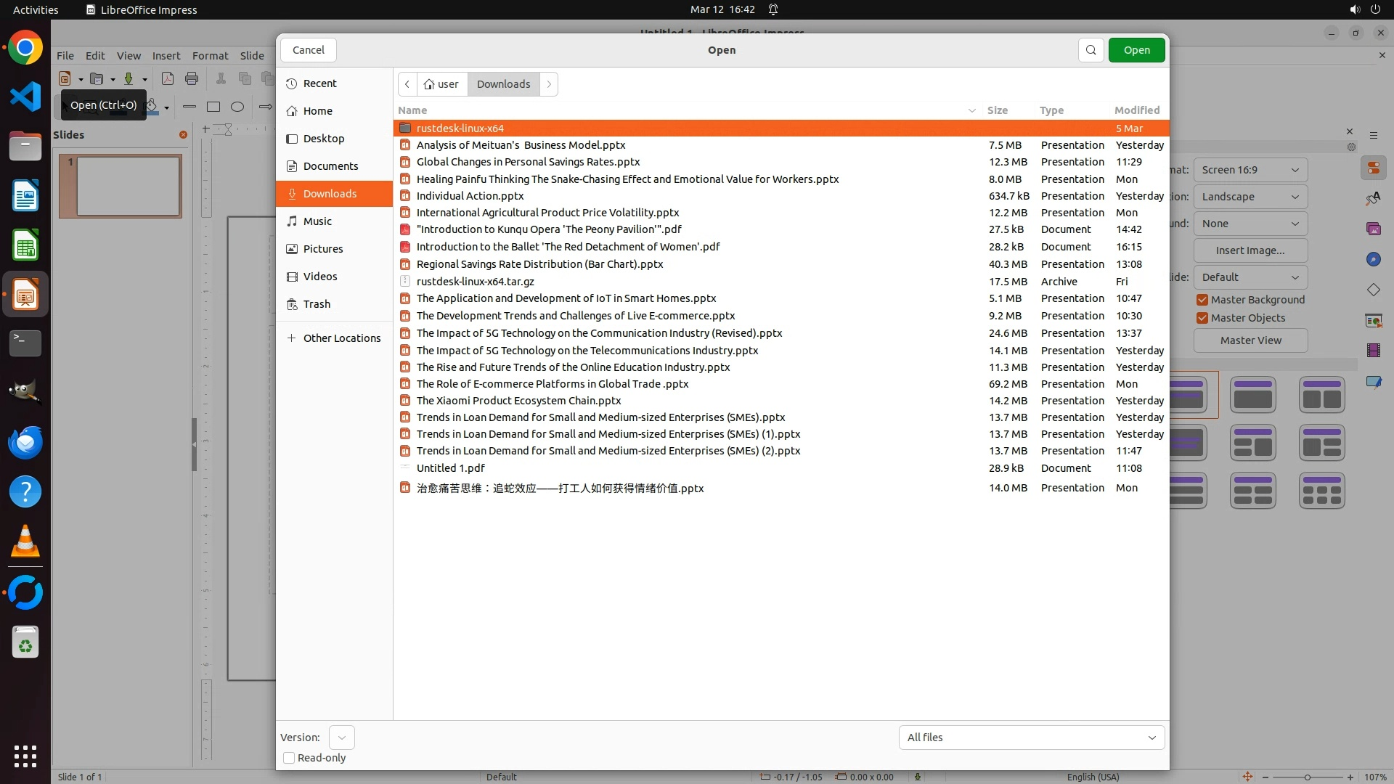Click the Export as PDF toolbar icon
Screen dimensions: 1394x784
168,78
